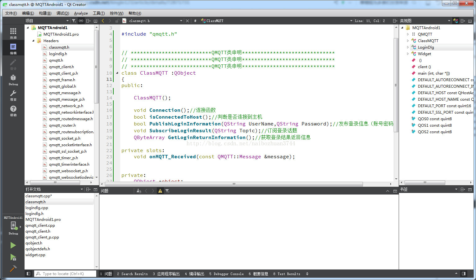Screen dimensions: 476x280
Task: Switch to Debug mode in sidebar
Action: (x=13, y=80)
